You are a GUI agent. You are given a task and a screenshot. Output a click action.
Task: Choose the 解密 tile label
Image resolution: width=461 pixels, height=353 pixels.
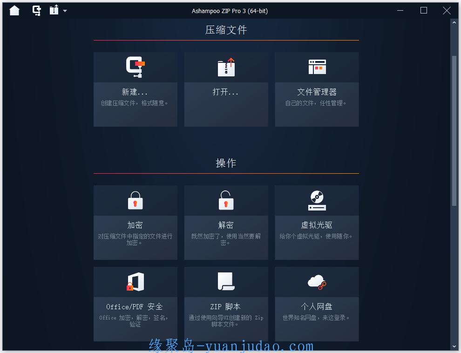click(x=226, y=225)
